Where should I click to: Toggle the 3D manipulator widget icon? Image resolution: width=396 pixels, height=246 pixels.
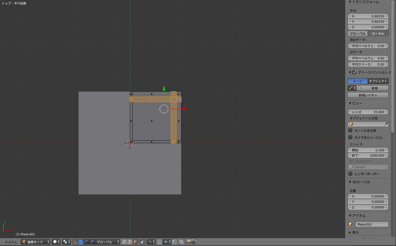[x=75, y=242]
